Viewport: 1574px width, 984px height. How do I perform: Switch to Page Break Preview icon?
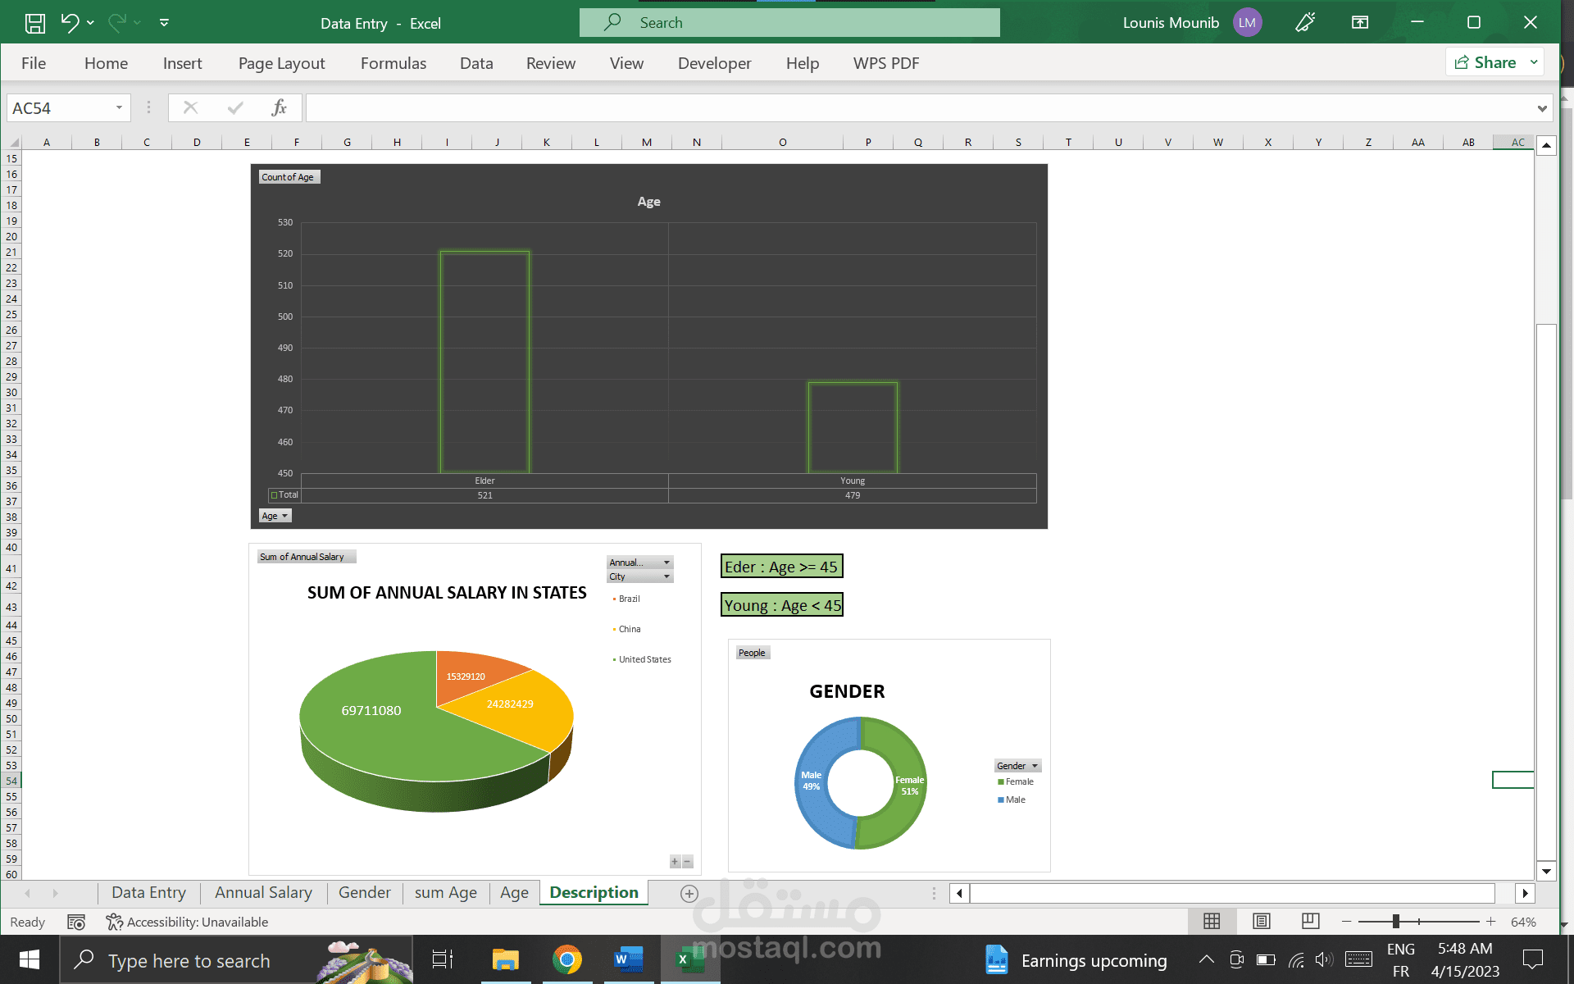point(1311,922)
